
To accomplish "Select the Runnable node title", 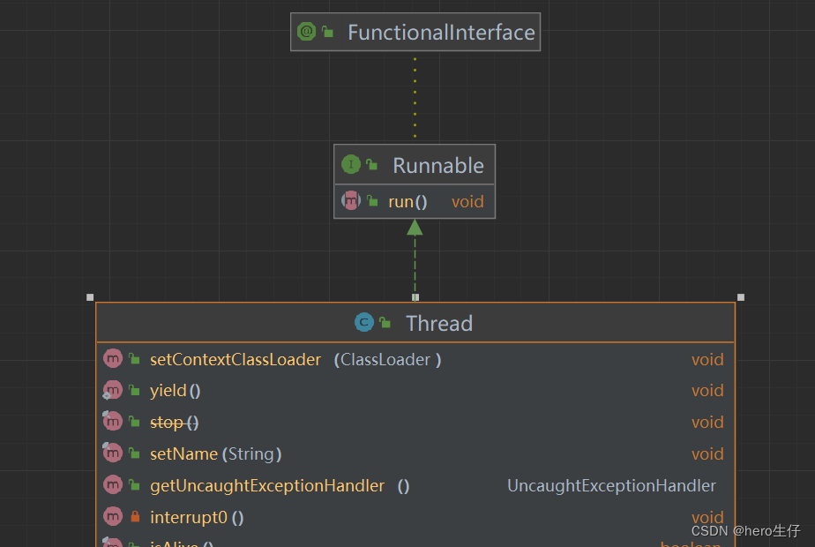I will pos(437,166).
